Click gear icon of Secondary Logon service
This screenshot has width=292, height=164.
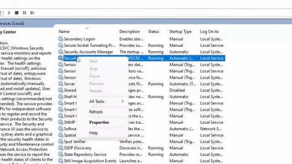pos(60,39)
